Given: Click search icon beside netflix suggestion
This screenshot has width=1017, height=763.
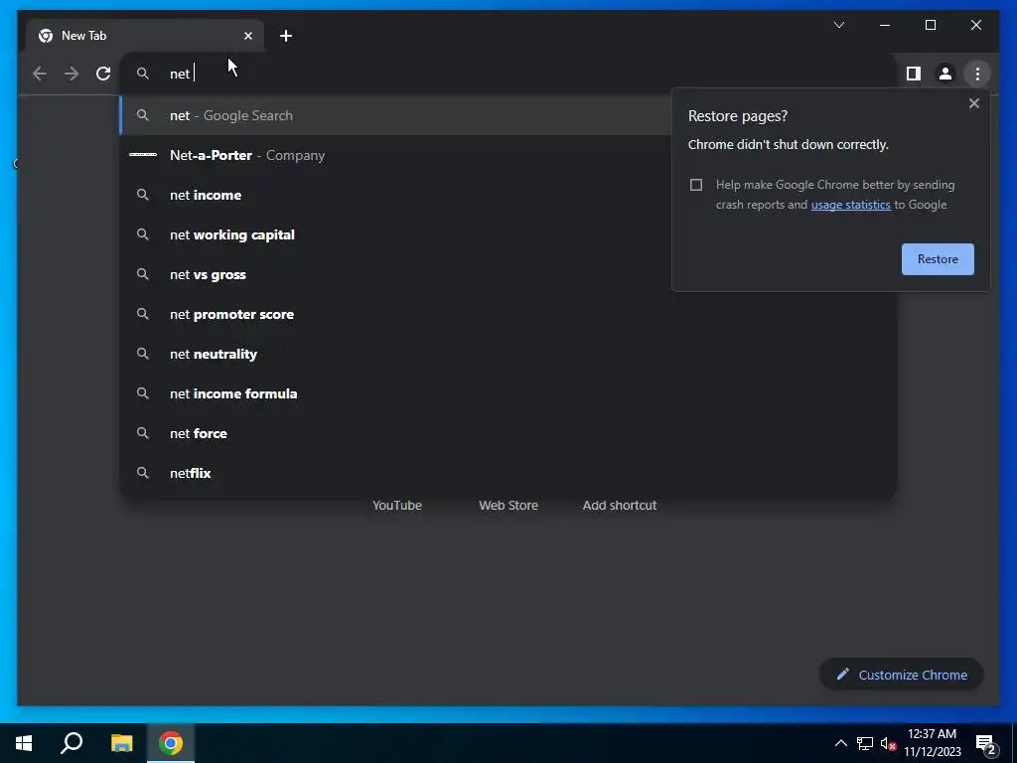Looking at the screenshot, I should [143, 473].
